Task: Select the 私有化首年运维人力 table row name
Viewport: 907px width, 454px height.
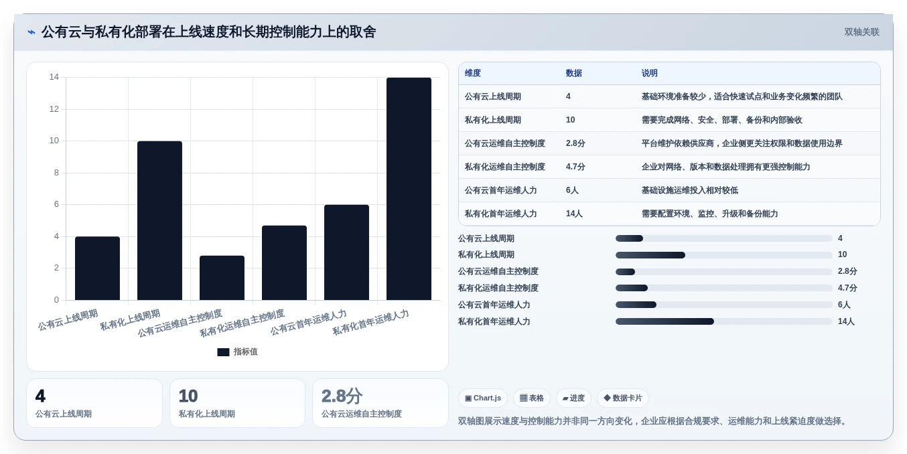Action: [501, 214]
